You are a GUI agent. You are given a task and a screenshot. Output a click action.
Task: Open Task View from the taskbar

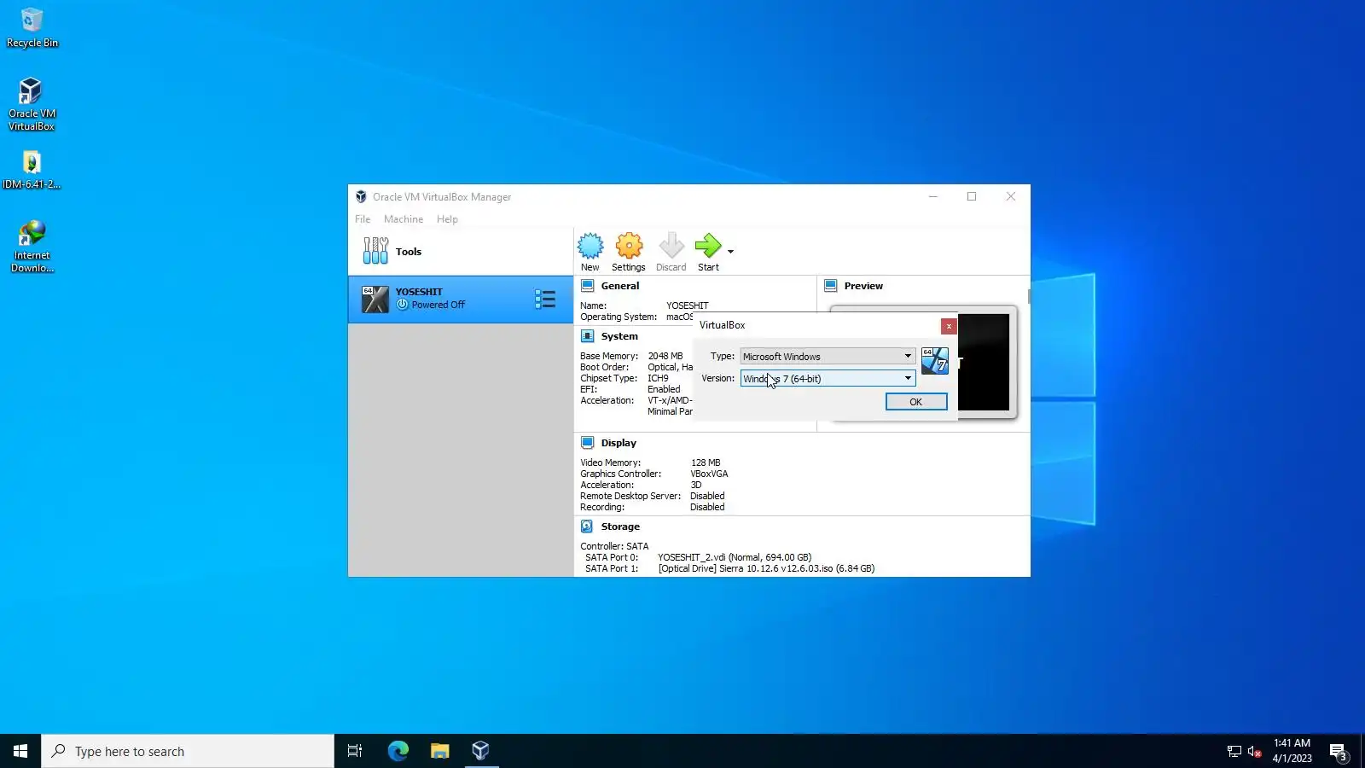coord(355,751)
